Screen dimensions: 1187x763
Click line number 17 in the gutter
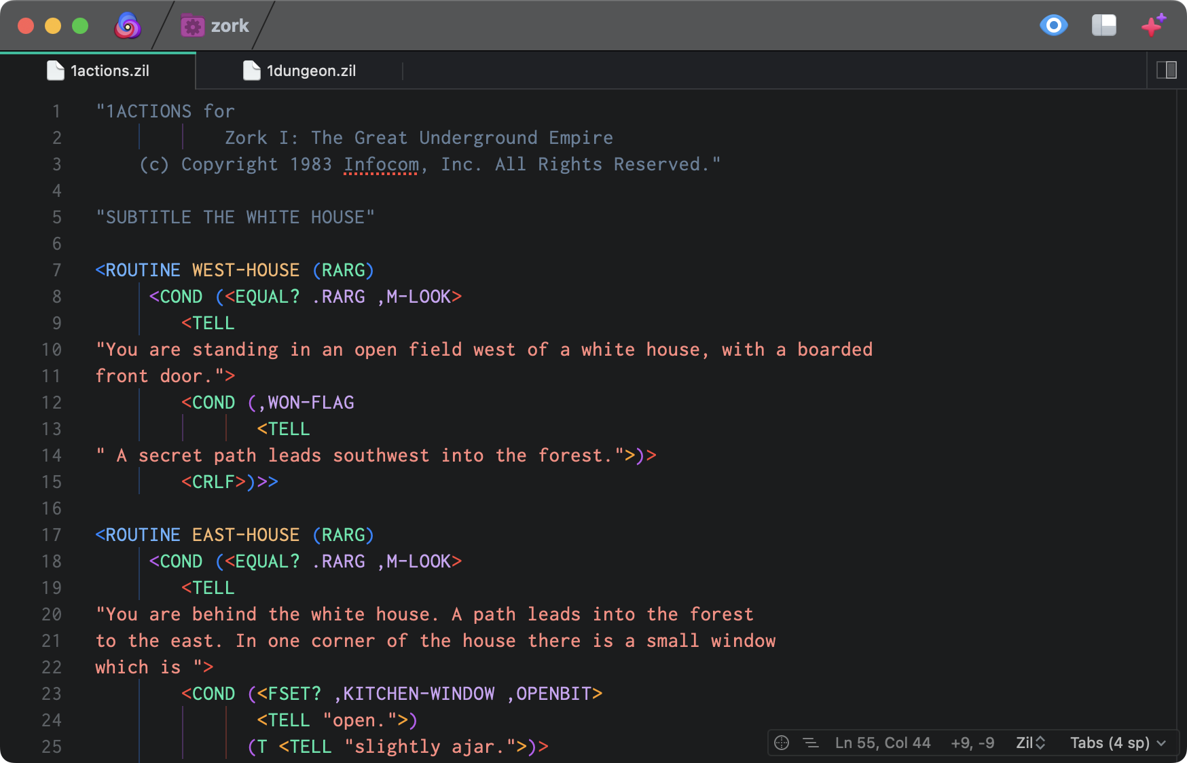[52, 535]
